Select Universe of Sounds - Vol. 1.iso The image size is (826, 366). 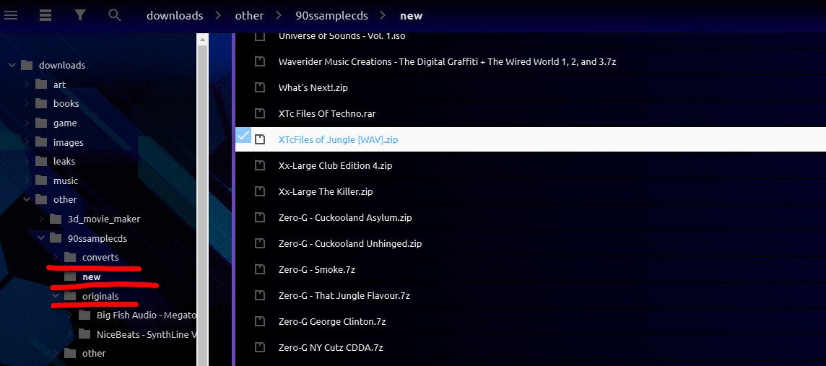[342, 36]
